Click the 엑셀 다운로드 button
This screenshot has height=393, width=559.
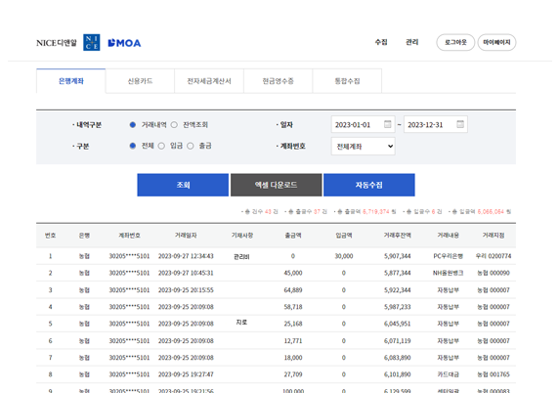point(276,185)
